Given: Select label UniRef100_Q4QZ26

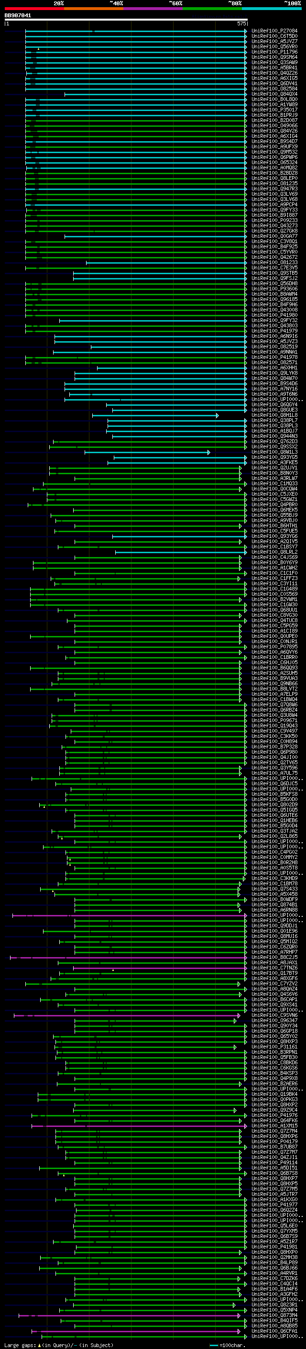Looking at the screenshot, I should pos(274,73).
